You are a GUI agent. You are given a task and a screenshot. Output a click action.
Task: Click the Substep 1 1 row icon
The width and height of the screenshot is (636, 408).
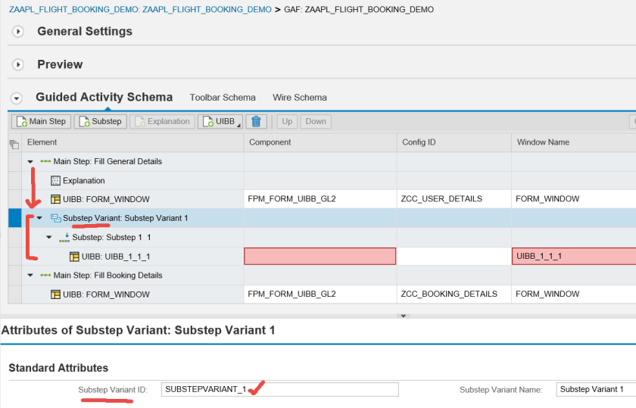pos(64,238)
